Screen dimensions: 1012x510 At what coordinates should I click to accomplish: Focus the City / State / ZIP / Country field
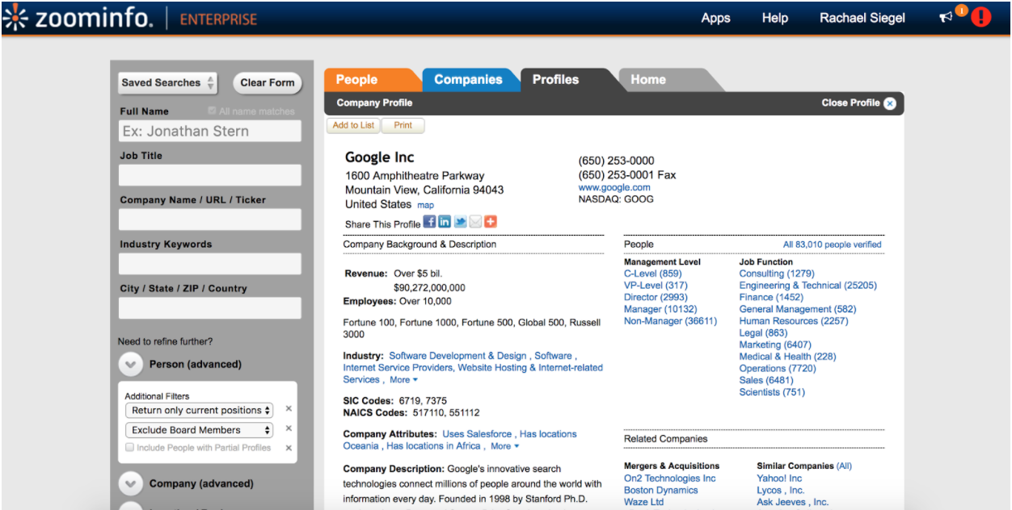click(x=210, y=308)
